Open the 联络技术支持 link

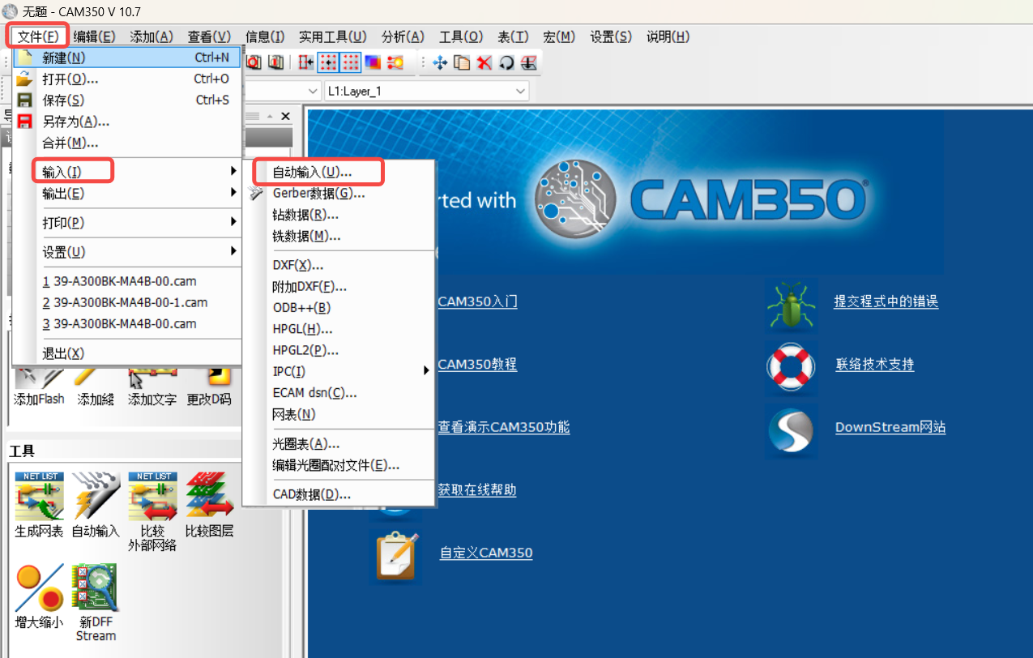(875, 365)
